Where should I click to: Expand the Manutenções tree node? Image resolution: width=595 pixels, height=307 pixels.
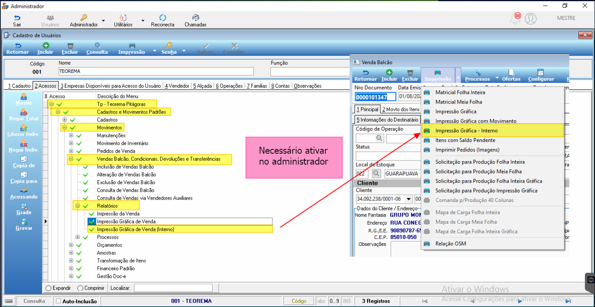coord(71,135)
